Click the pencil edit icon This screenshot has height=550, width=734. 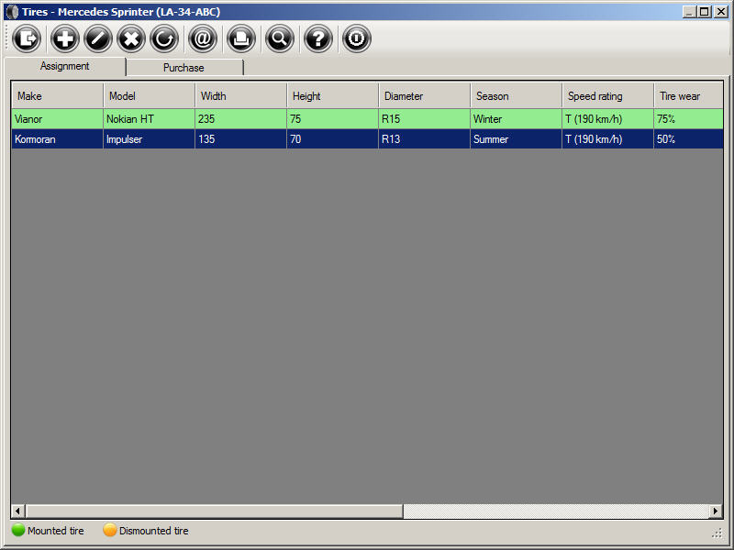point(98,38)
